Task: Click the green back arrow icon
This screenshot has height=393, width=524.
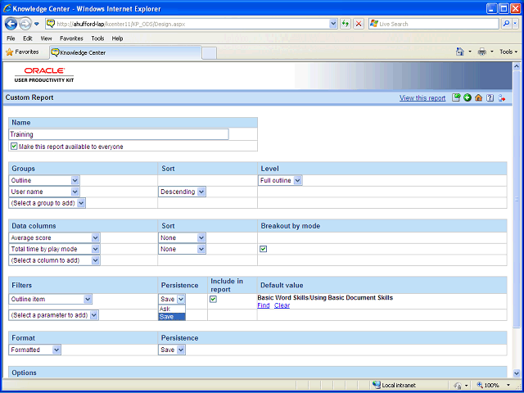Action: 468,97
